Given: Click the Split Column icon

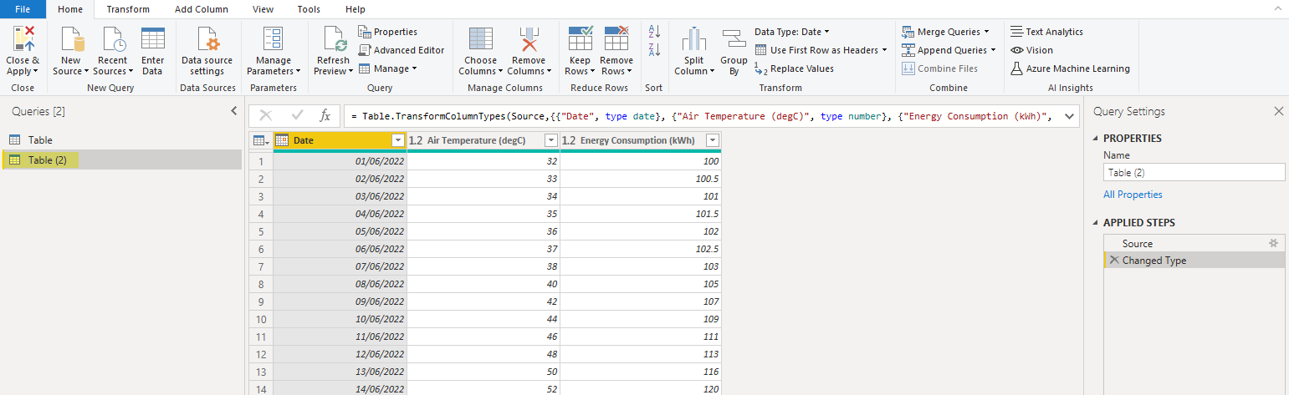Looking at the screenshot, I should click(x=693, y=39).
